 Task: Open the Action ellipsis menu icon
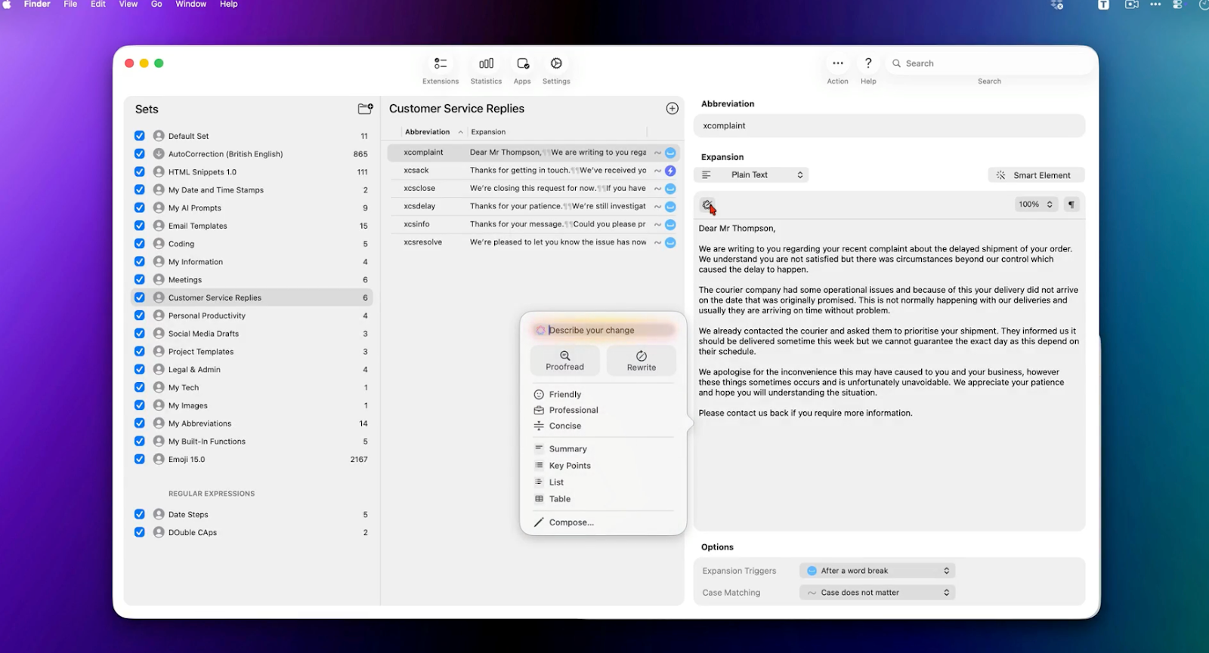[837, 63]
